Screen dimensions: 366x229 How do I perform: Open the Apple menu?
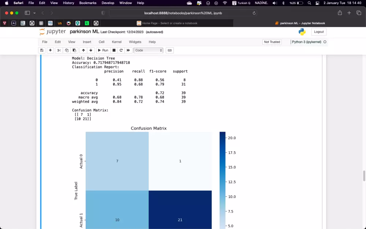point(7,3)
